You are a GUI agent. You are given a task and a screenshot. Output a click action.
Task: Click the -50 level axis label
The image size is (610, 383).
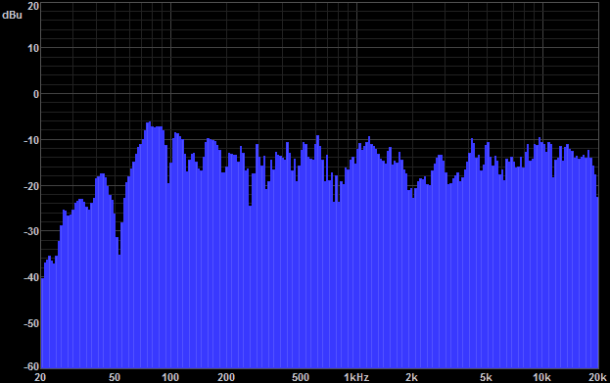coord(31,323)
